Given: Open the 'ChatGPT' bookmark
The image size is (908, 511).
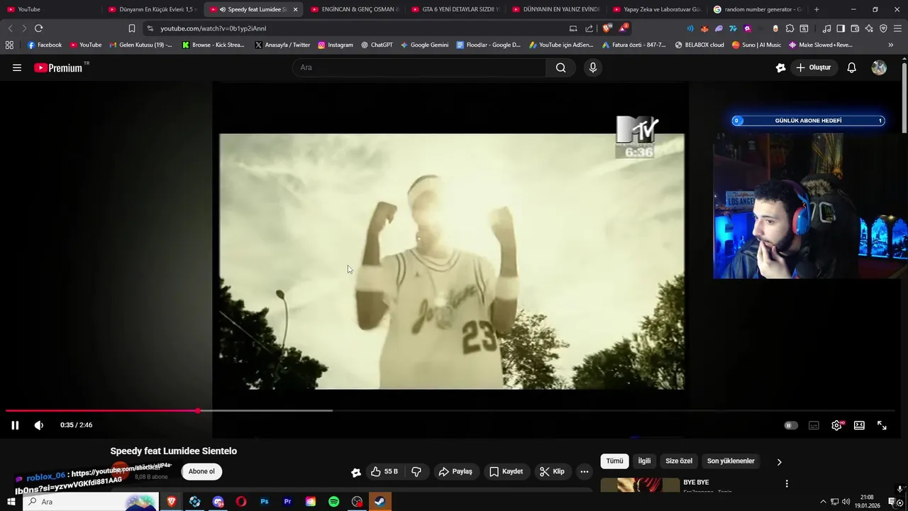Looking at the screenshot, I should pyautogui.click(x=377, y=45).
